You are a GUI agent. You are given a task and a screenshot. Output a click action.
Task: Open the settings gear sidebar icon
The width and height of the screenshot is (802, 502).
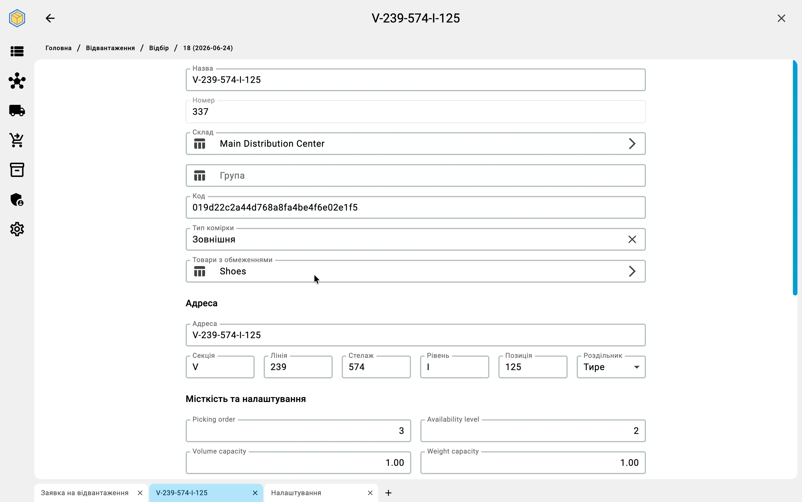click(17, 229)
